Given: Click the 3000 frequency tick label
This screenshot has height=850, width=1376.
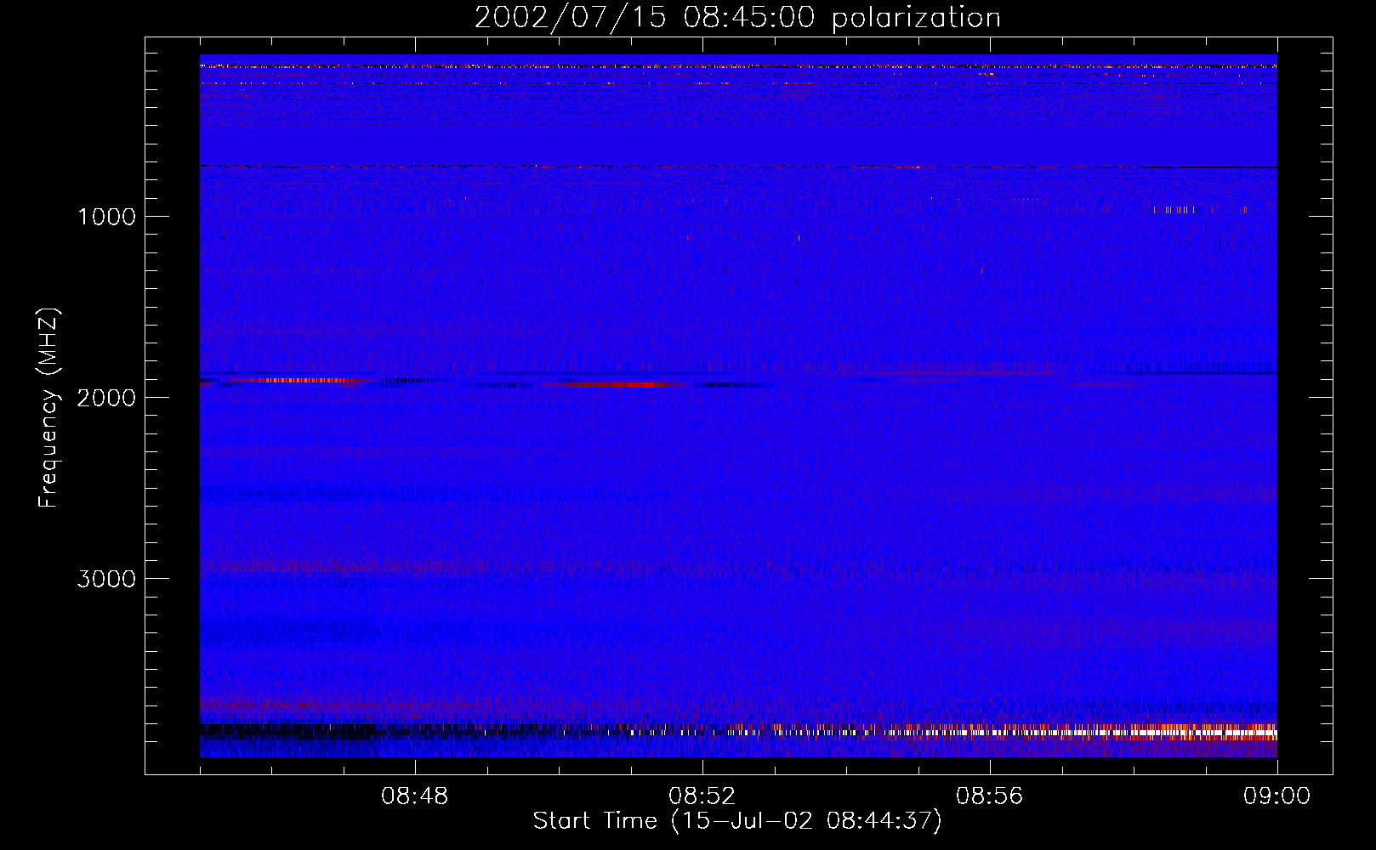Looking at the screenshot, I should coord(106,579).
